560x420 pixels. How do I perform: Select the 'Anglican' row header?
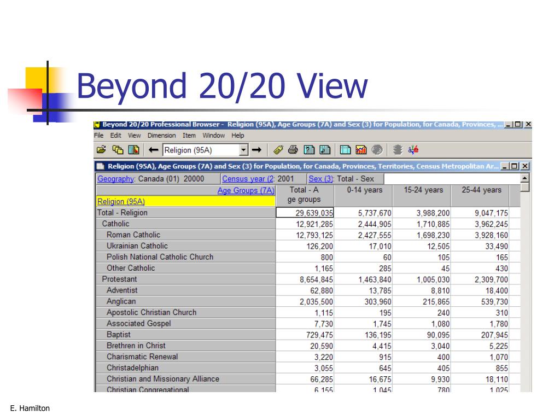(x=186, y=301)
